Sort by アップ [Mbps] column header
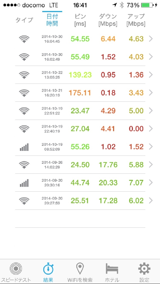Viewport: 160px width, 284px height. (136, 20)
